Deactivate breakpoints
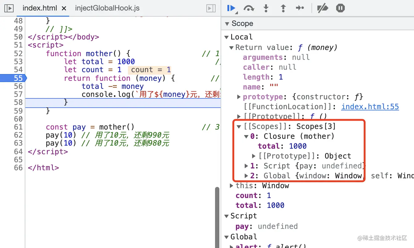 323,8
